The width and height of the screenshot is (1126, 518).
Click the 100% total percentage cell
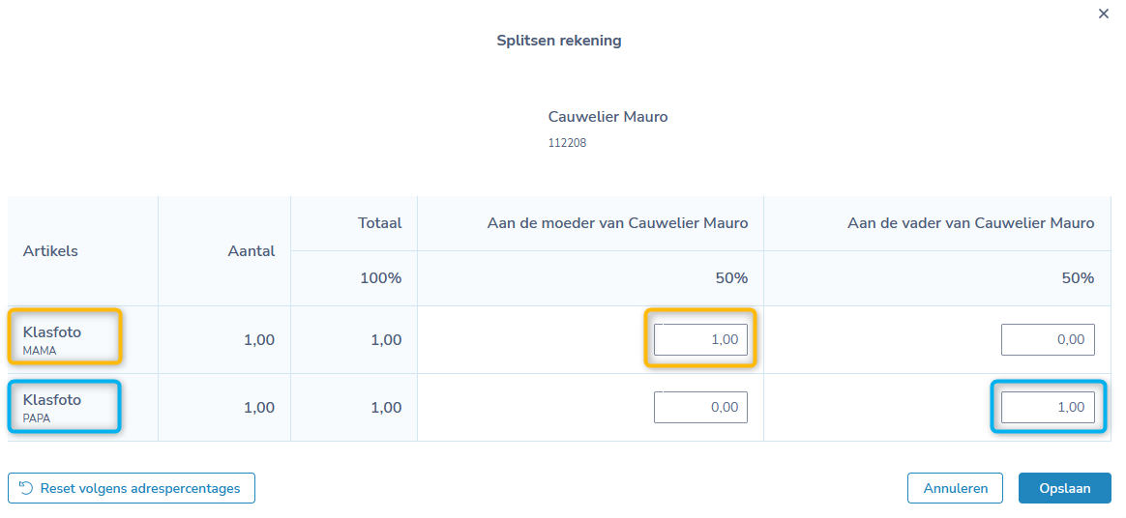(x=380, y=278)
